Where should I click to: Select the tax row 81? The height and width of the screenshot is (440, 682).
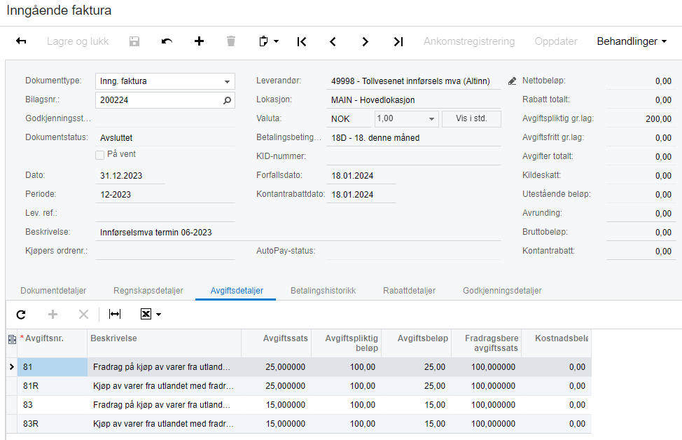[299, 367]
